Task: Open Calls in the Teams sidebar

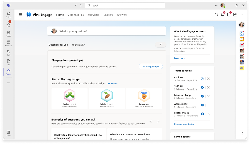Action: tap(9, 53)
